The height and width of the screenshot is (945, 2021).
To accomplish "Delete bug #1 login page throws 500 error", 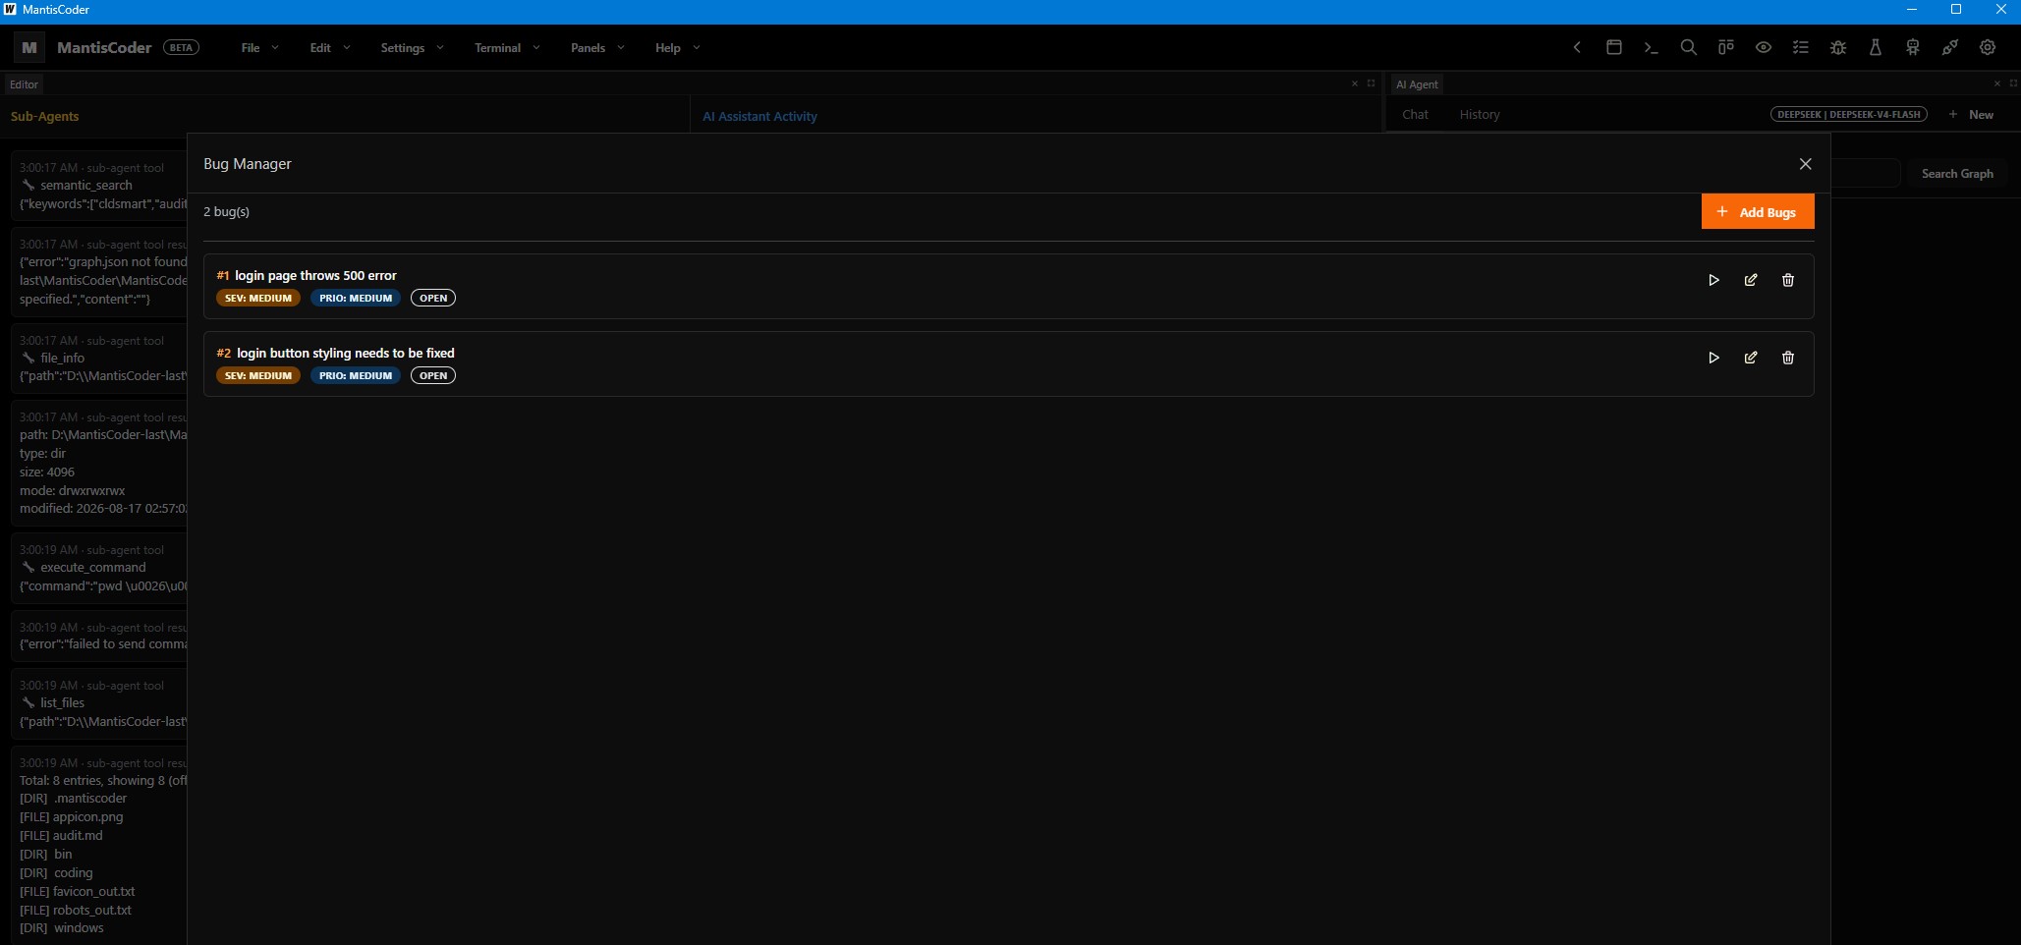I will [x=1788, y=280].
